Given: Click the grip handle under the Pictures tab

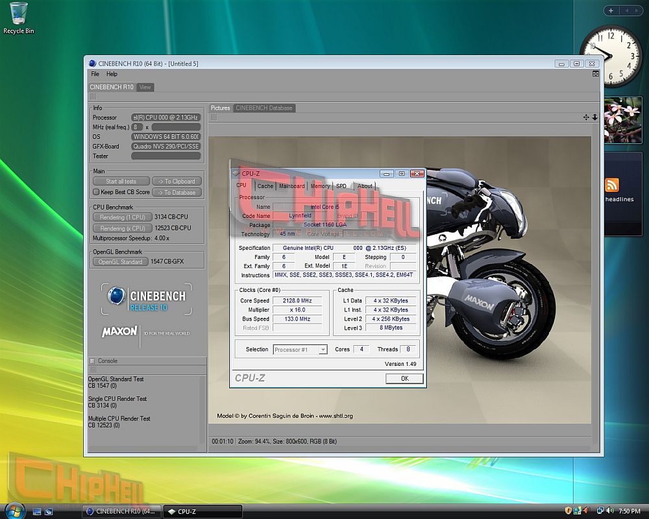Looking at the screenshot, I should 214,117.
